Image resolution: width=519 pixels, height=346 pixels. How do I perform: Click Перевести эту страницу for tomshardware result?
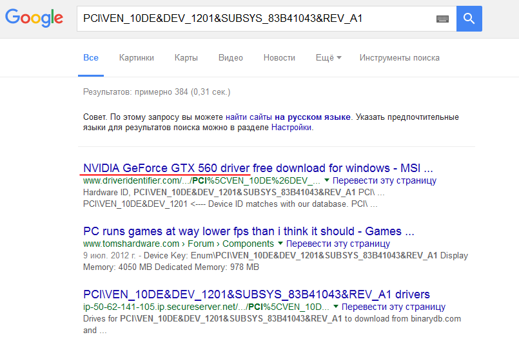(338, 244)
